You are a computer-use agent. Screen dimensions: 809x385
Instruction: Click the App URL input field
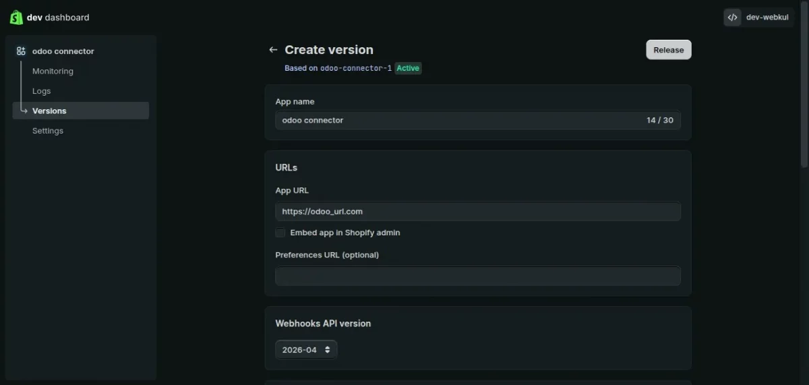[478, 212]
